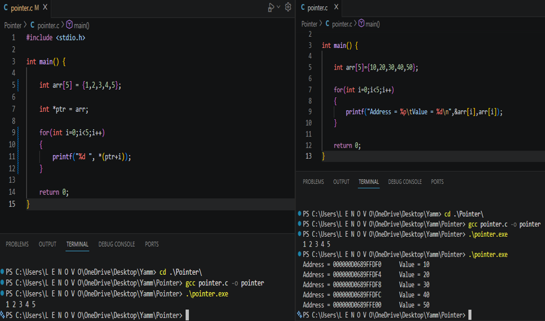
Task: Click 'gcc pointer.c -o pointer' in right terminal
Action: [504, 224]
